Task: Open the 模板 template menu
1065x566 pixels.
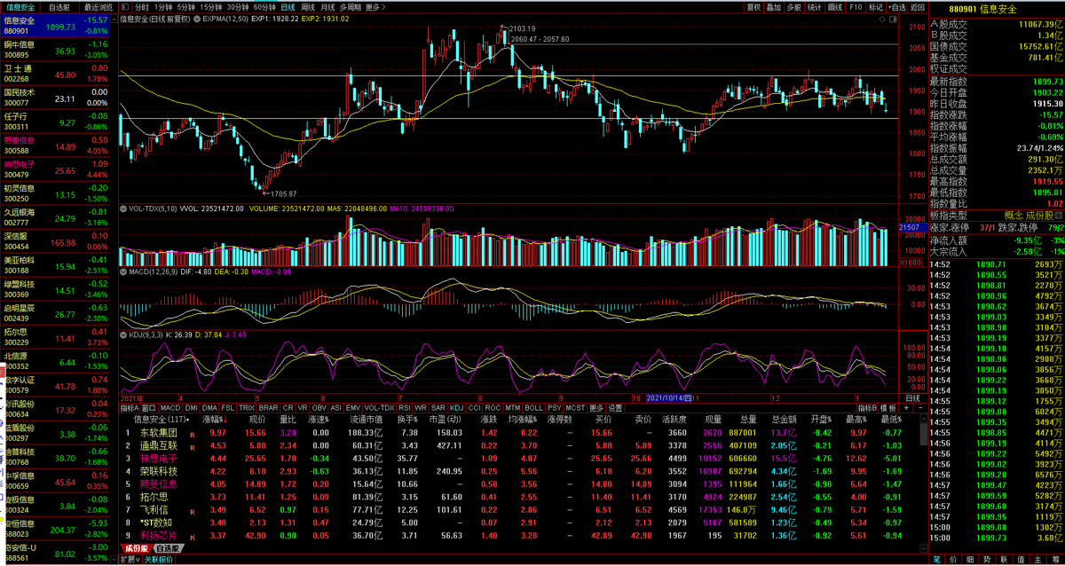Action: tap(888, 408)
